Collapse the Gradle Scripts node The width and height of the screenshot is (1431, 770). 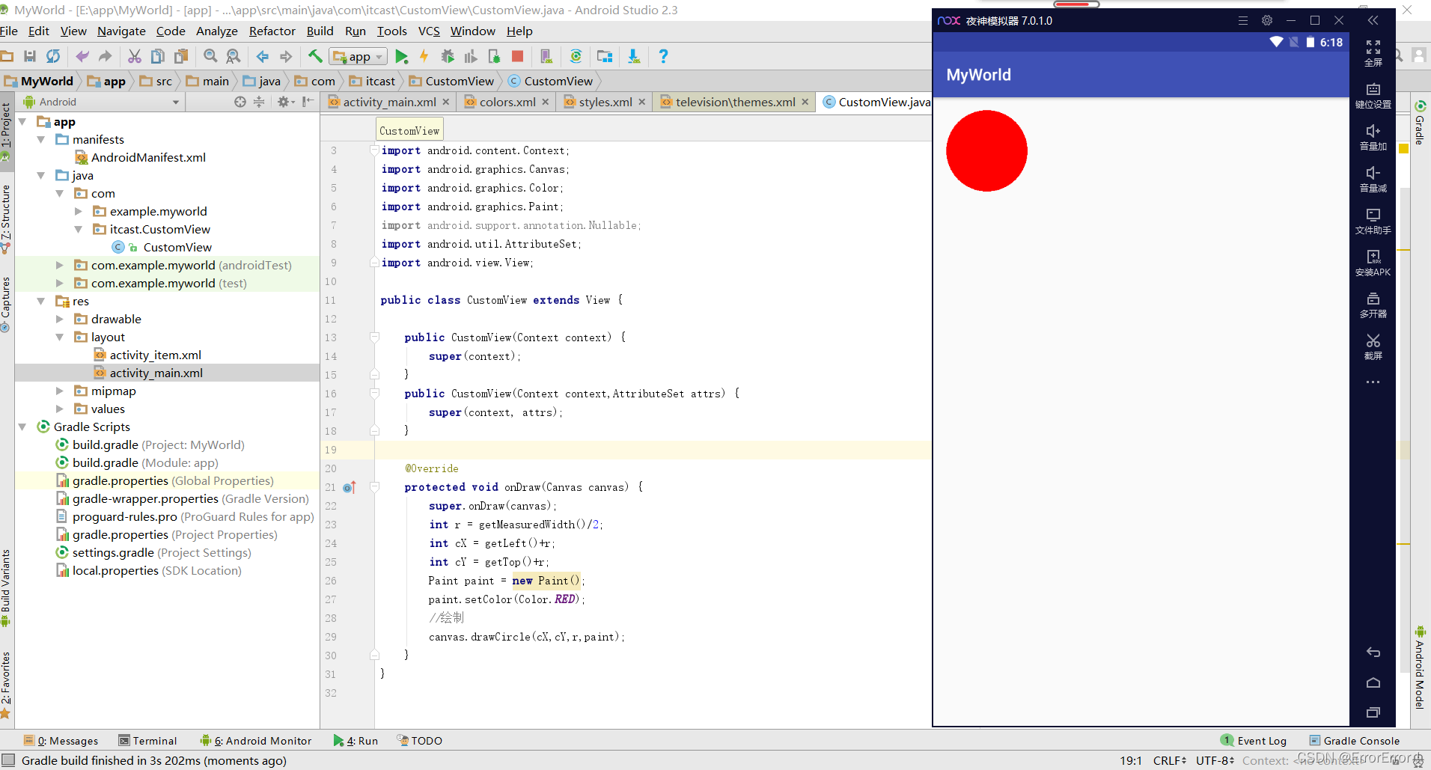pyautogui.click(x=22, y=427)
